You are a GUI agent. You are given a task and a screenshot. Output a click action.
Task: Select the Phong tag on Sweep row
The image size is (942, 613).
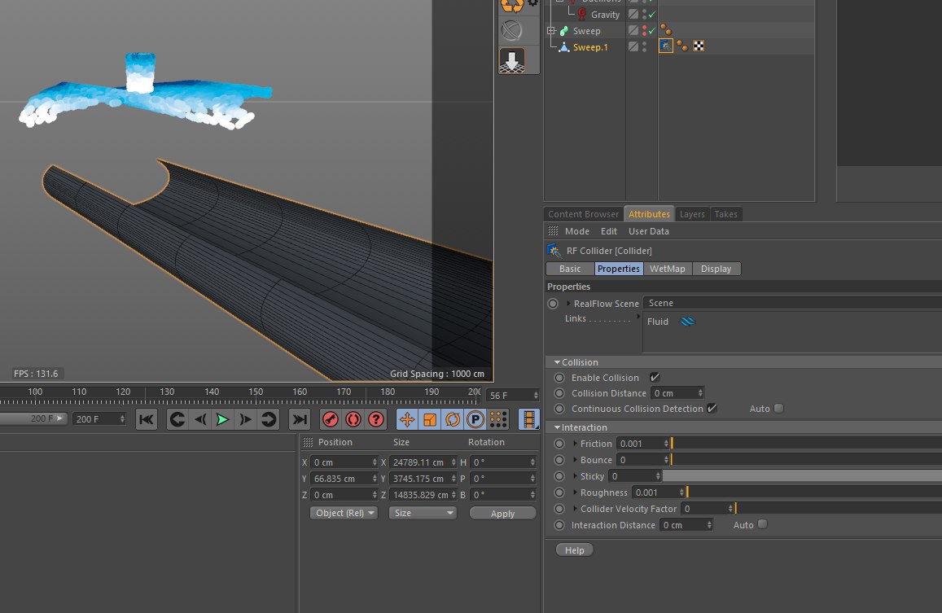pyautogui.click(x=666, y=30)
